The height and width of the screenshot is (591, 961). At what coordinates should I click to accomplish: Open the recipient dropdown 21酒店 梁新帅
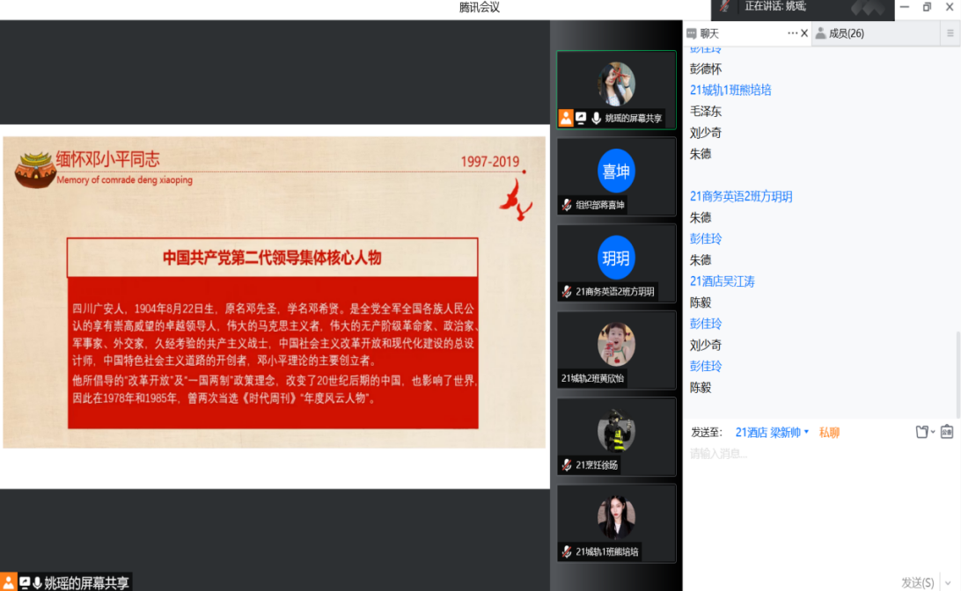[772, 432]
